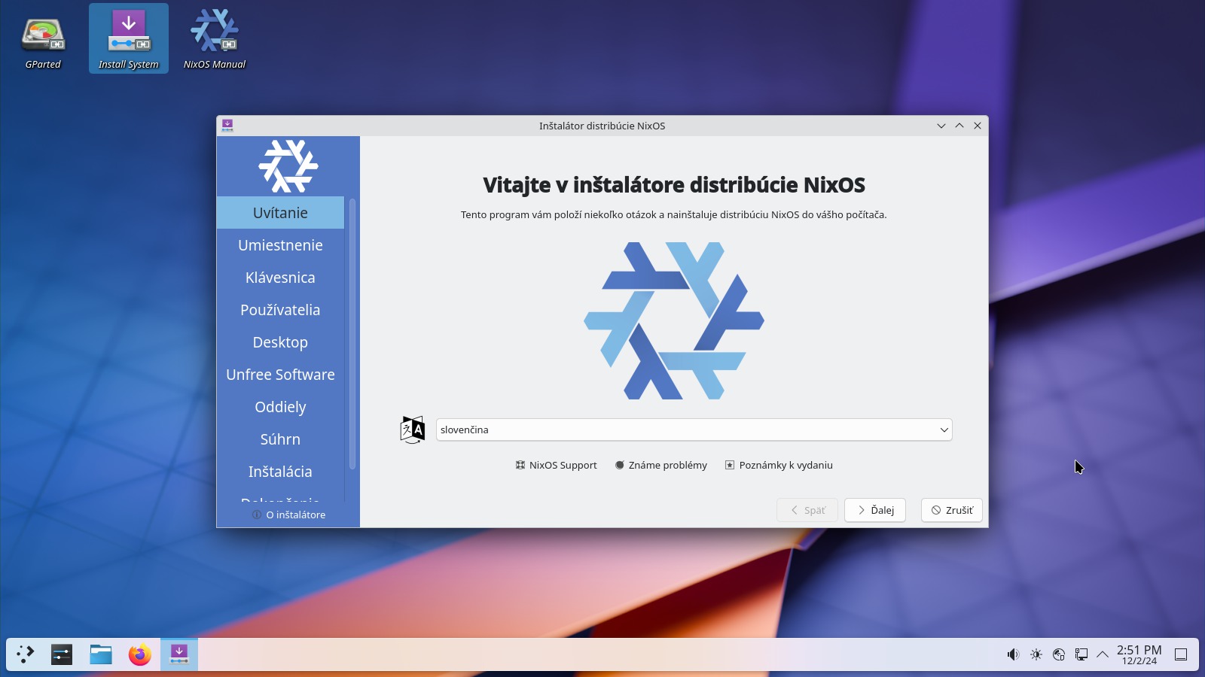The height and width of the screenshot is (677, 1205).
Task: Open the clock showing 2:51 PM
Action: 1139,654
